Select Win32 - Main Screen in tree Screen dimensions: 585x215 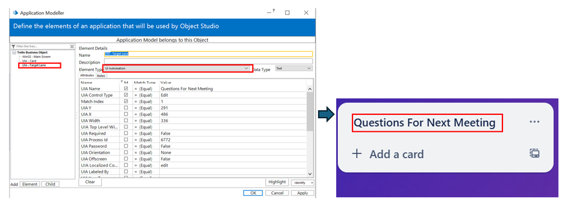36,57
